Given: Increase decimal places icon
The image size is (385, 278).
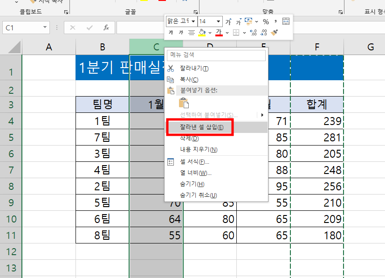Looking at the screenshot, I should [253, 33].
